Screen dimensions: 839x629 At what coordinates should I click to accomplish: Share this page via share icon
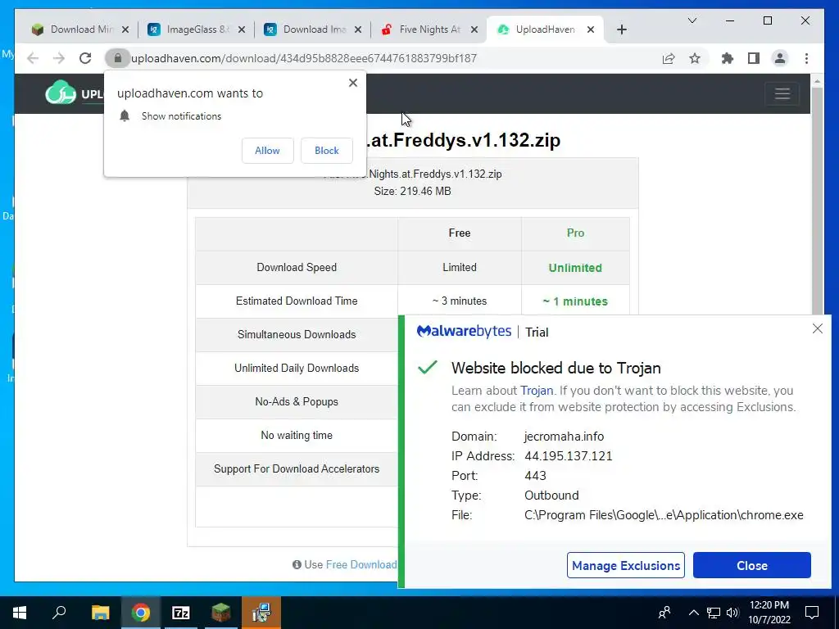coord(669,58)
